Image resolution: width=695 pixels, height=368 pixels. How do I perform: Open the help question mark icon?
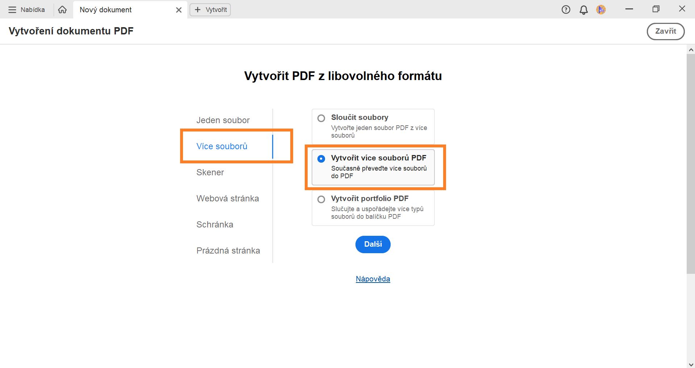[565, 9]
